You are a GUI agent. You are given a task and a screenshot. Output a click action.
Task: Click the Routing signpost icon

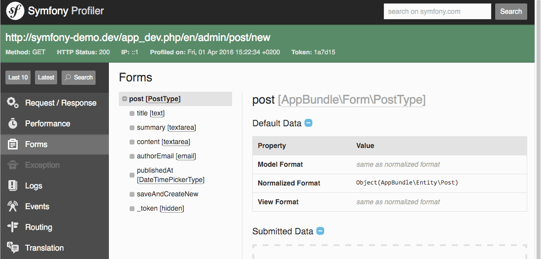tap(13, 227)
